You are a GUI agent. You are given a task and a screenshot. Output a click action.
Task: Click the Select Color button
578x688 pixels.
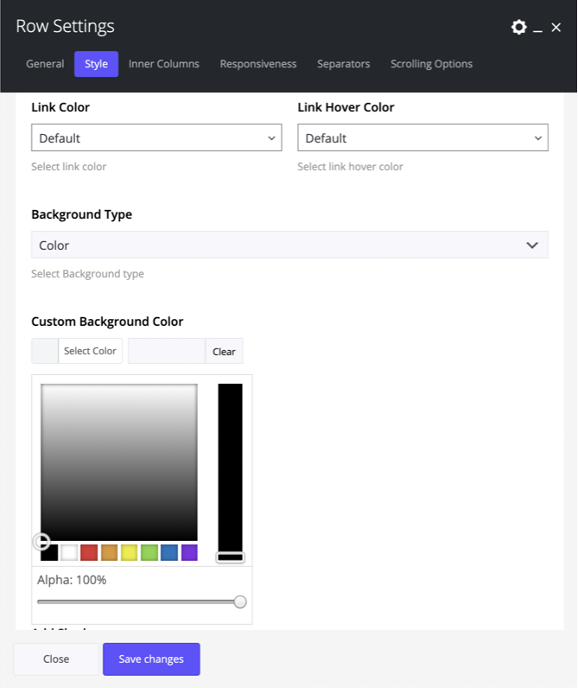(x=90, y=351)
